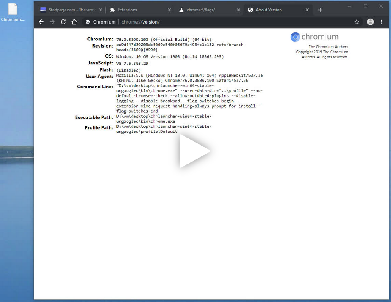Click the flags tab flask icon
The width and height of the screenshot is (391, 302).
pyautogui.click(x=181, y=10)
